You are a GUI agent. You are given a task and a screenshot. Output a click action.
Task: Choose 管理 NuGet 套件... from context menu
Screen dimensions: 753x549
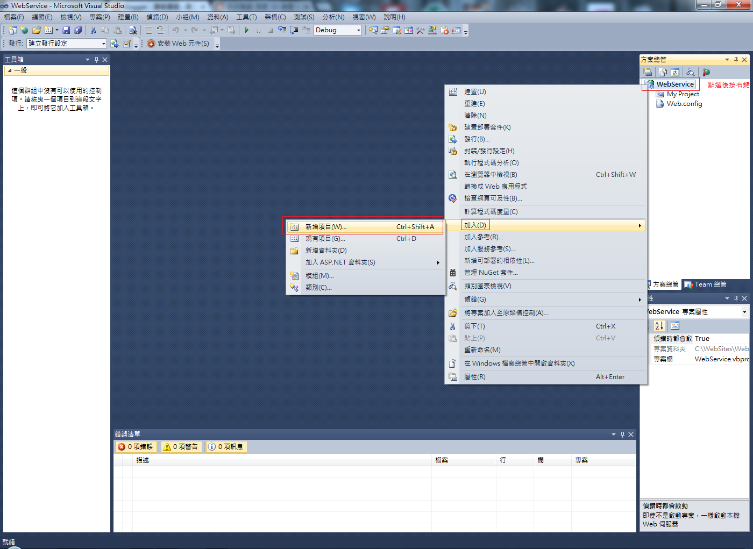tap(545, 273)
